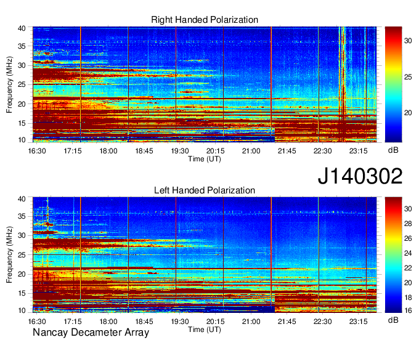Click the "16" value on Left Handed color bar

(x=408, y=310)
